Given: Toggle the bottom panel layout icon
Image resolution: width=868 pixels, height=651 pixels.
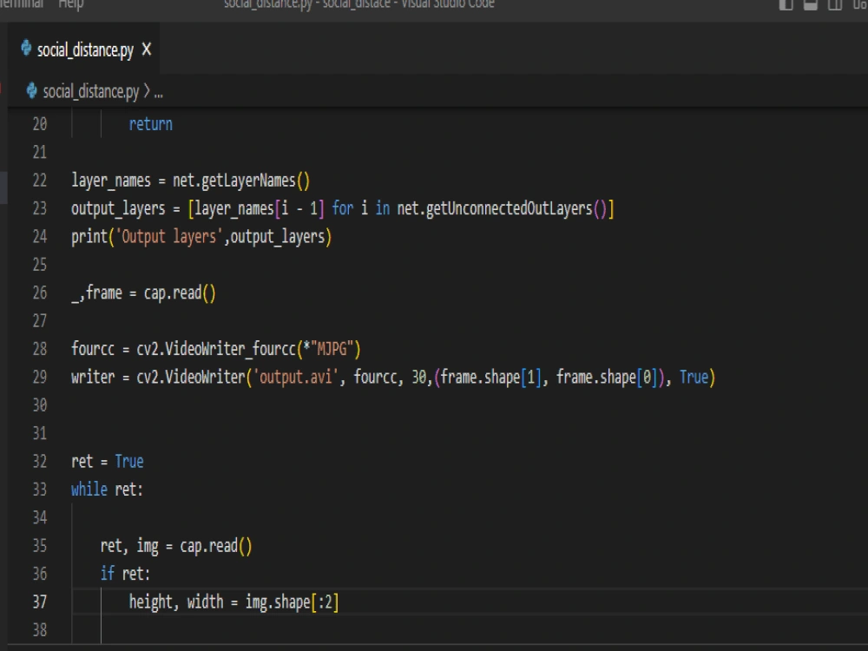Looking at the screenshot, I should [811, 5].
